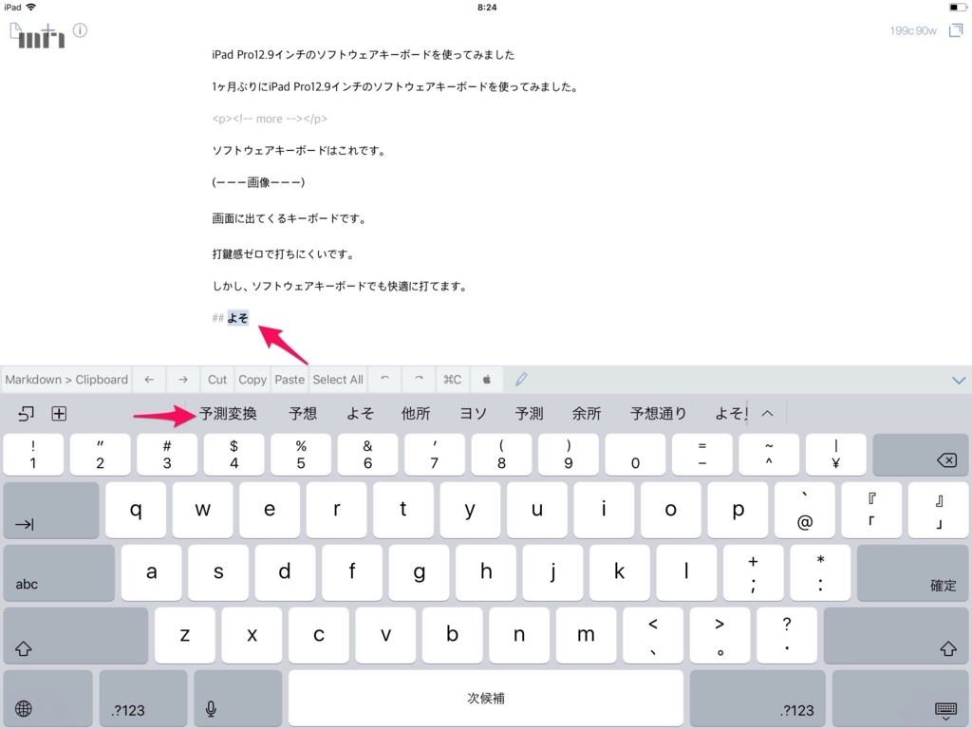972x729 pixels.
Task: Tap the right .?123 symbols key
Action: 757,698
